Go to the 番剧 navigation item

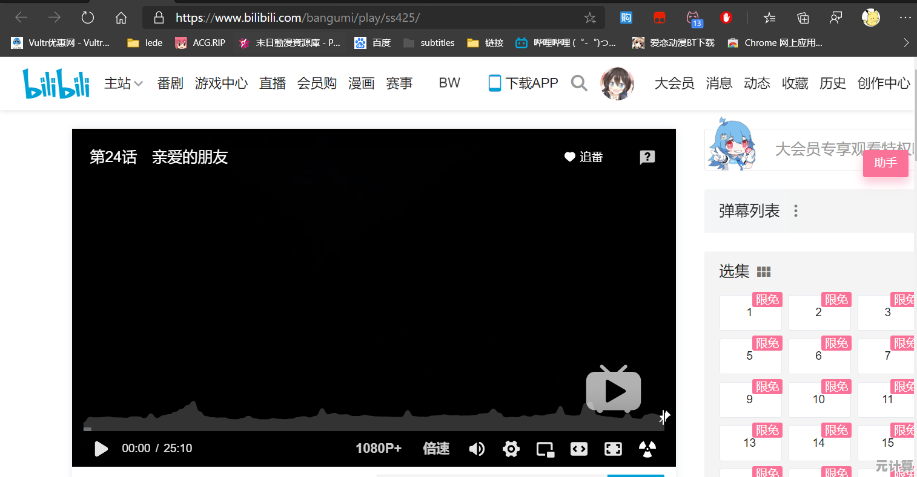click(170, 83)
